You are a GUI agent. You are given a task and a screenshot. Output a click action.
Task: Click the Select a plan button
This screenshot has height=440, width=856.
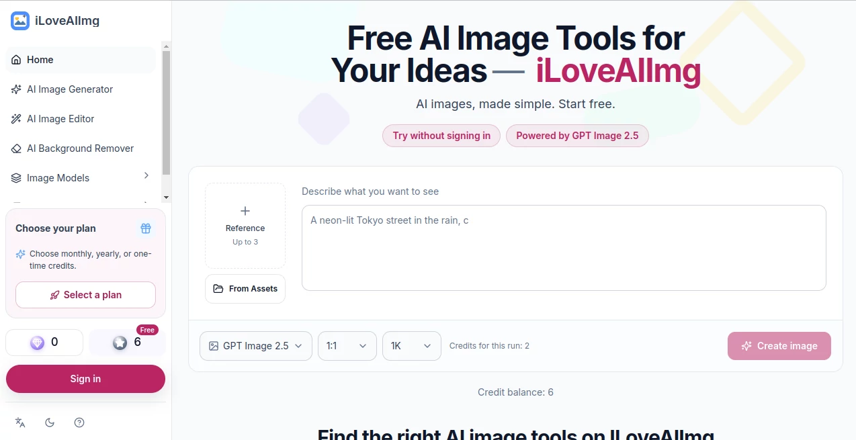[x=85, y=295]
